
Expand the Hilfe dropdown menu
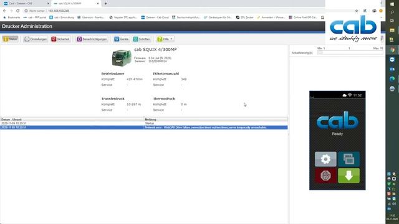click(x=165, y=39)
